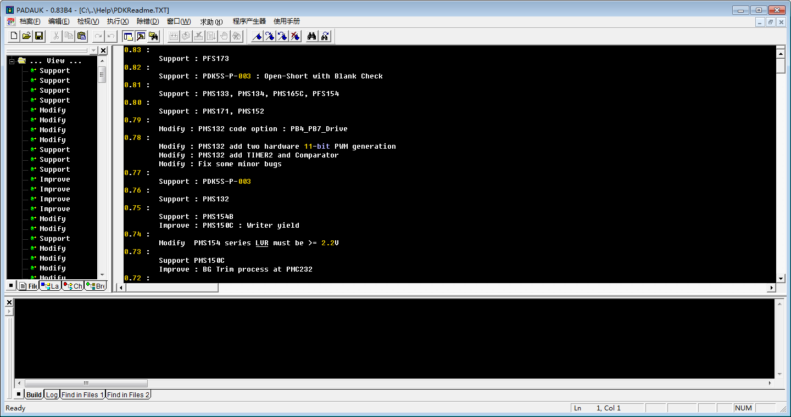
Task: Open the 窗口(W) menu
Action: 179,21
